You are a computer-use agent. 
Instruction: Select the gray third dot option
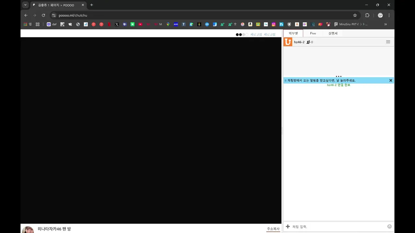click(x=243, y=34)
